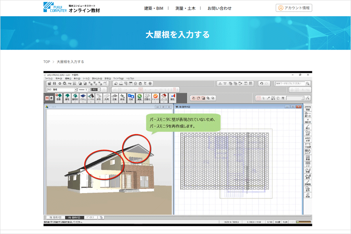Open the 013 屋根 layer dropdown
Viewport: 351px width, 234px height.
pyautogui.click(x=76, y=89)
